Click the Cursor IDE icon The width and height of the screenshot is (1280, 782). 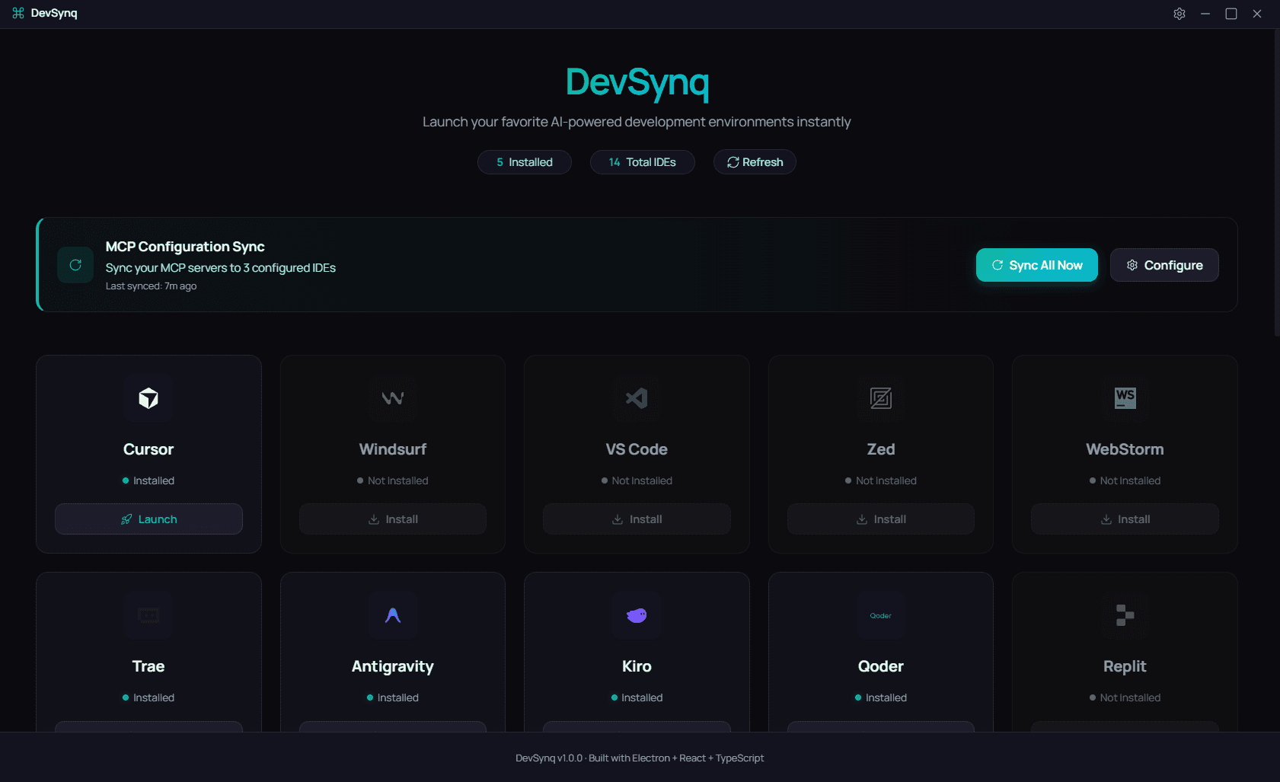point(148,398)
